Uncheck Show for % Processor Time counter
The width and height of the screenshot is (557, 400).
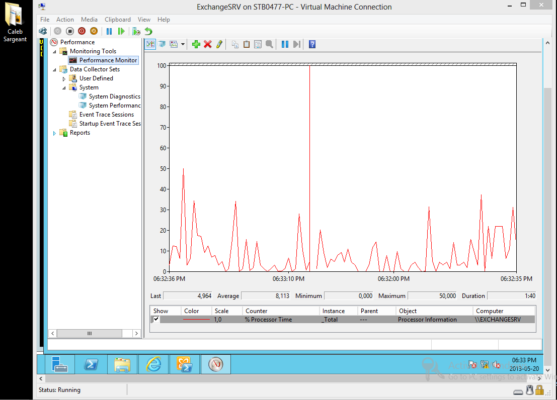(156, 319)
